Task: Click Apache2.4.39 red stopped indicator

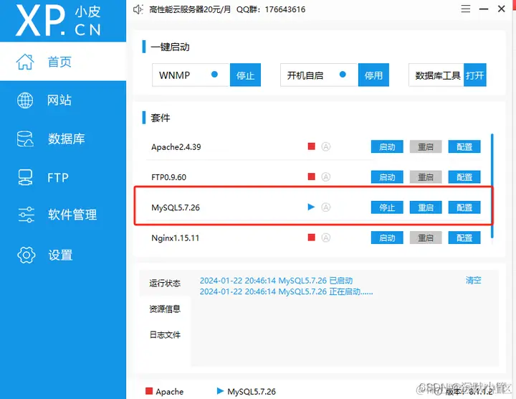Action: (x=311, y=146)
